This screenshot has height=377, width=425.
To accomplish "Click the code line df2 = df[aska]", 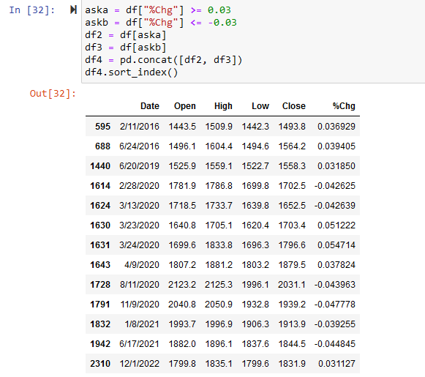I will 126,35.
